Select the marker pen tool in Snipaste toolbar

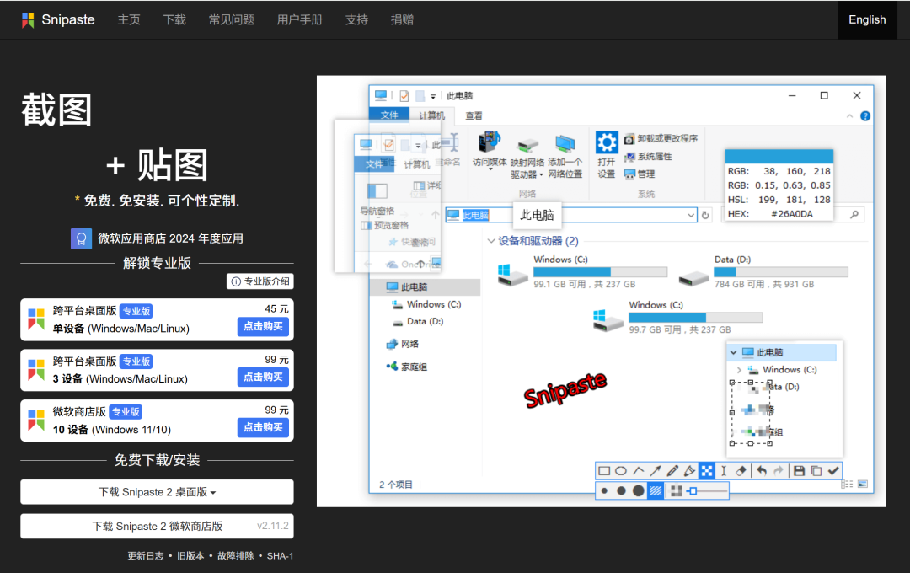689,471
